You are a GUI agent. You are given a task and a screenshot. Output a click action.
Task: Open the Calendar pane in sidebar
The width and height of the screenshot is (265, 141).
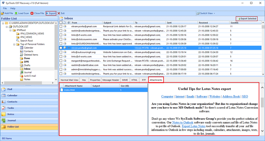click(x=12, y=95)
